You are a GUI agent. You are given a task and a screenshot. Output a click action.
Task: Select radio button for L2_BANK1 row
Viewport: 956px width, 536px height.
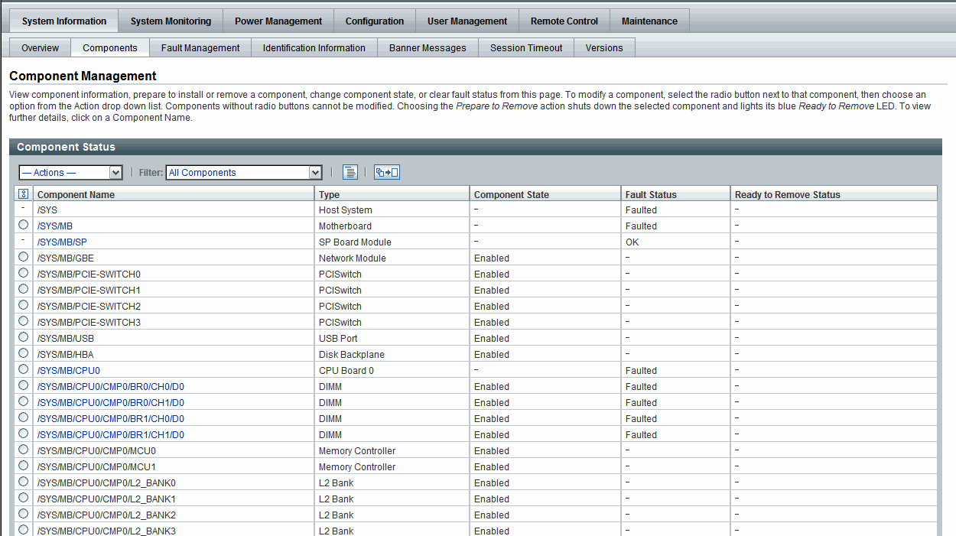23,498
